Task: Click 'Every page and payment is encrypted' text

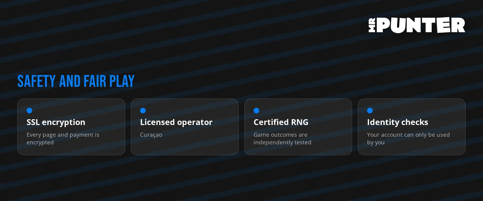Action: point(63,139)
